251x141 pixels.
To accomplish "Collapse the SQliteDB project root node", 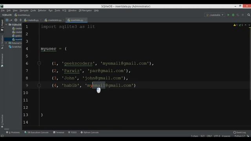I will pos(6,25).
